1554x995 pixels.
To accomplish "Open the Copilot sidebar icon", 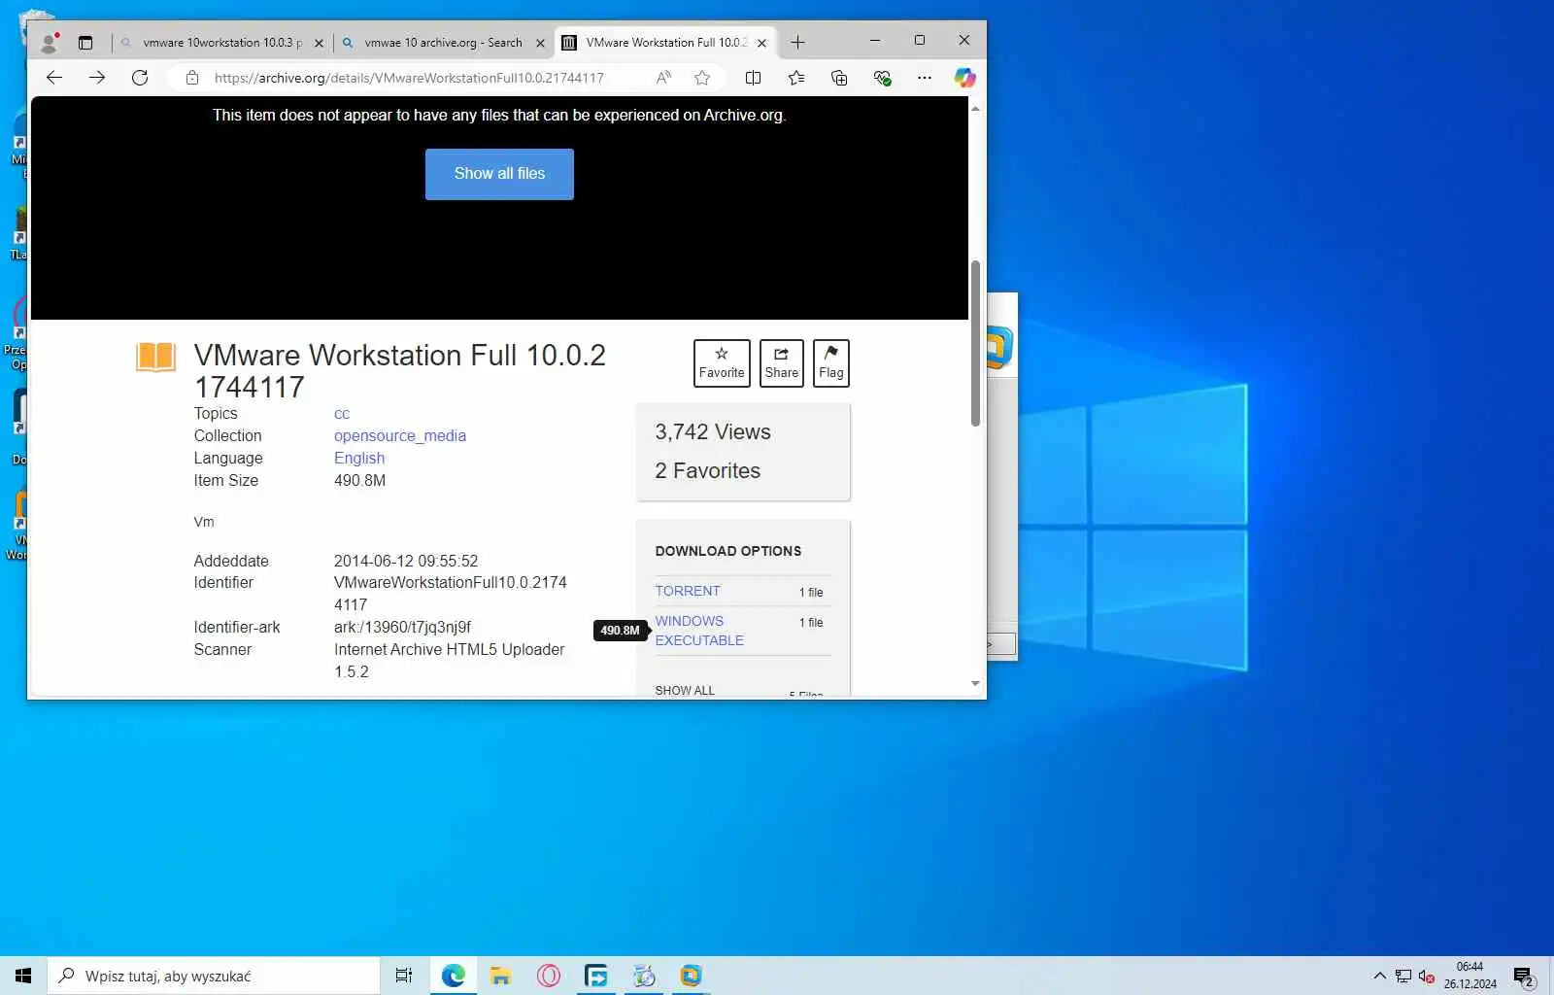I will click(964, 78).
